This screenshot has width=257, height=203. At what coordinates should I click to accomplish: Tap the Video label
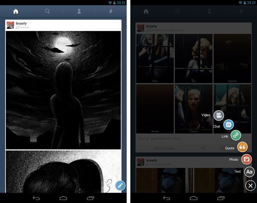point(206,115)
